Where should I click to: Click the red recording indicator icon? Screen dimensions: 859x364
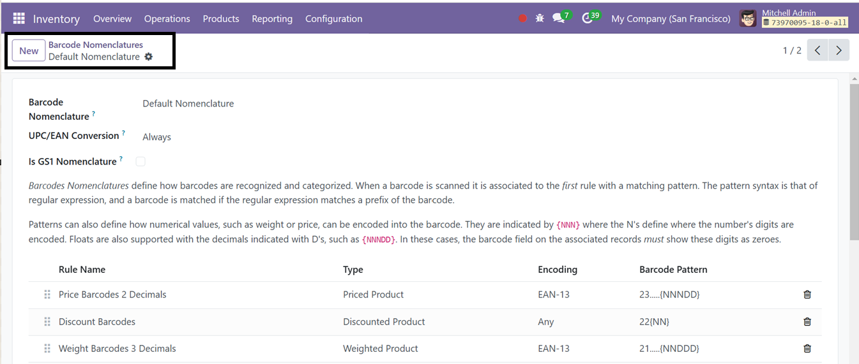click(x=522, y=18)
